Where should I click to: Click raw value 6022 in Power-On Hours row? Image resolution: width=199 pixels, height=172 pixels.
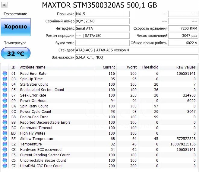point(191,100)
